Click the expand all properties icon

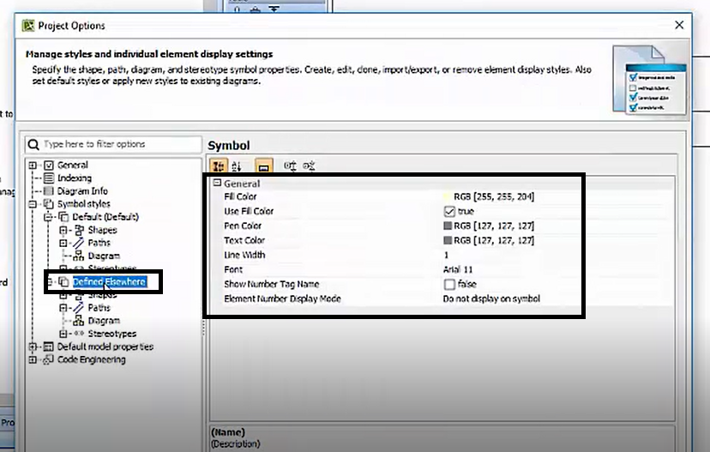point(290,166)
